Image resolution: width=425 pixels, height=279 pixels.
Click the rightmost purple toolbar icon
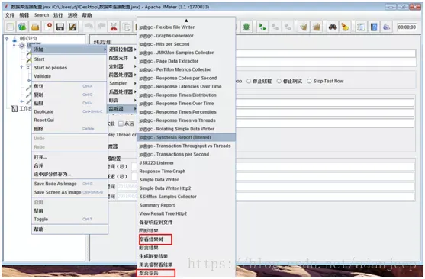387,27
